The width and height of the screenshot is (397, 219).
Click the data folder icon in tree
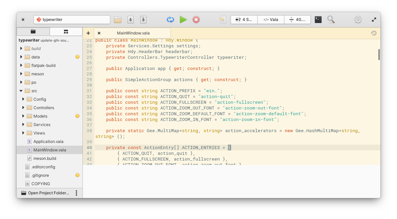(27, 57)
